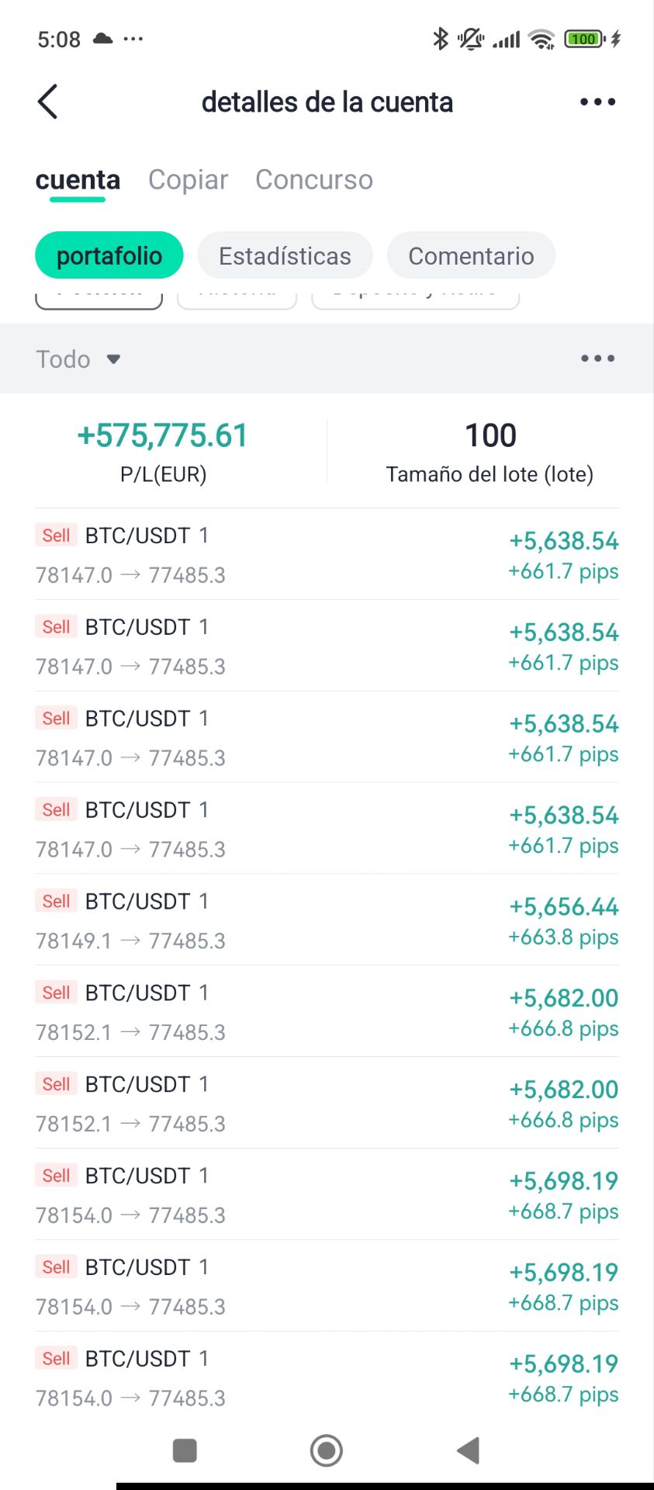This screenshot has width=654, height=1490.
Task: Select the cuenta tab
Action: tap(78, 180)
